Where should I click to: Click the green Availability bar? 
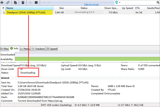pos(87,59)
